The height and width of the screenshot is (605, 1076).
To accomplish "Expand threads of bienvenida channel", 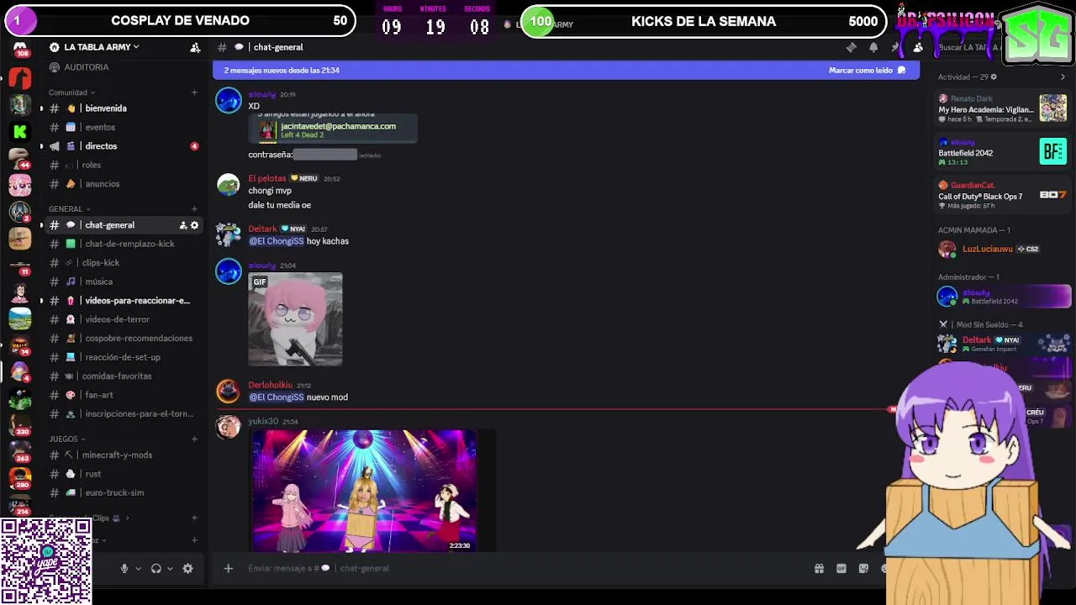I will pyautogui.click(x=41, y=108).
